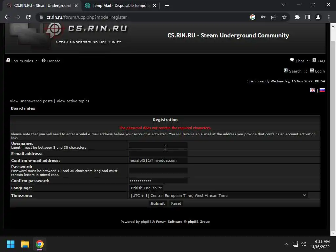Open the Google icon in address bar
336x252 pixels.
253,17
